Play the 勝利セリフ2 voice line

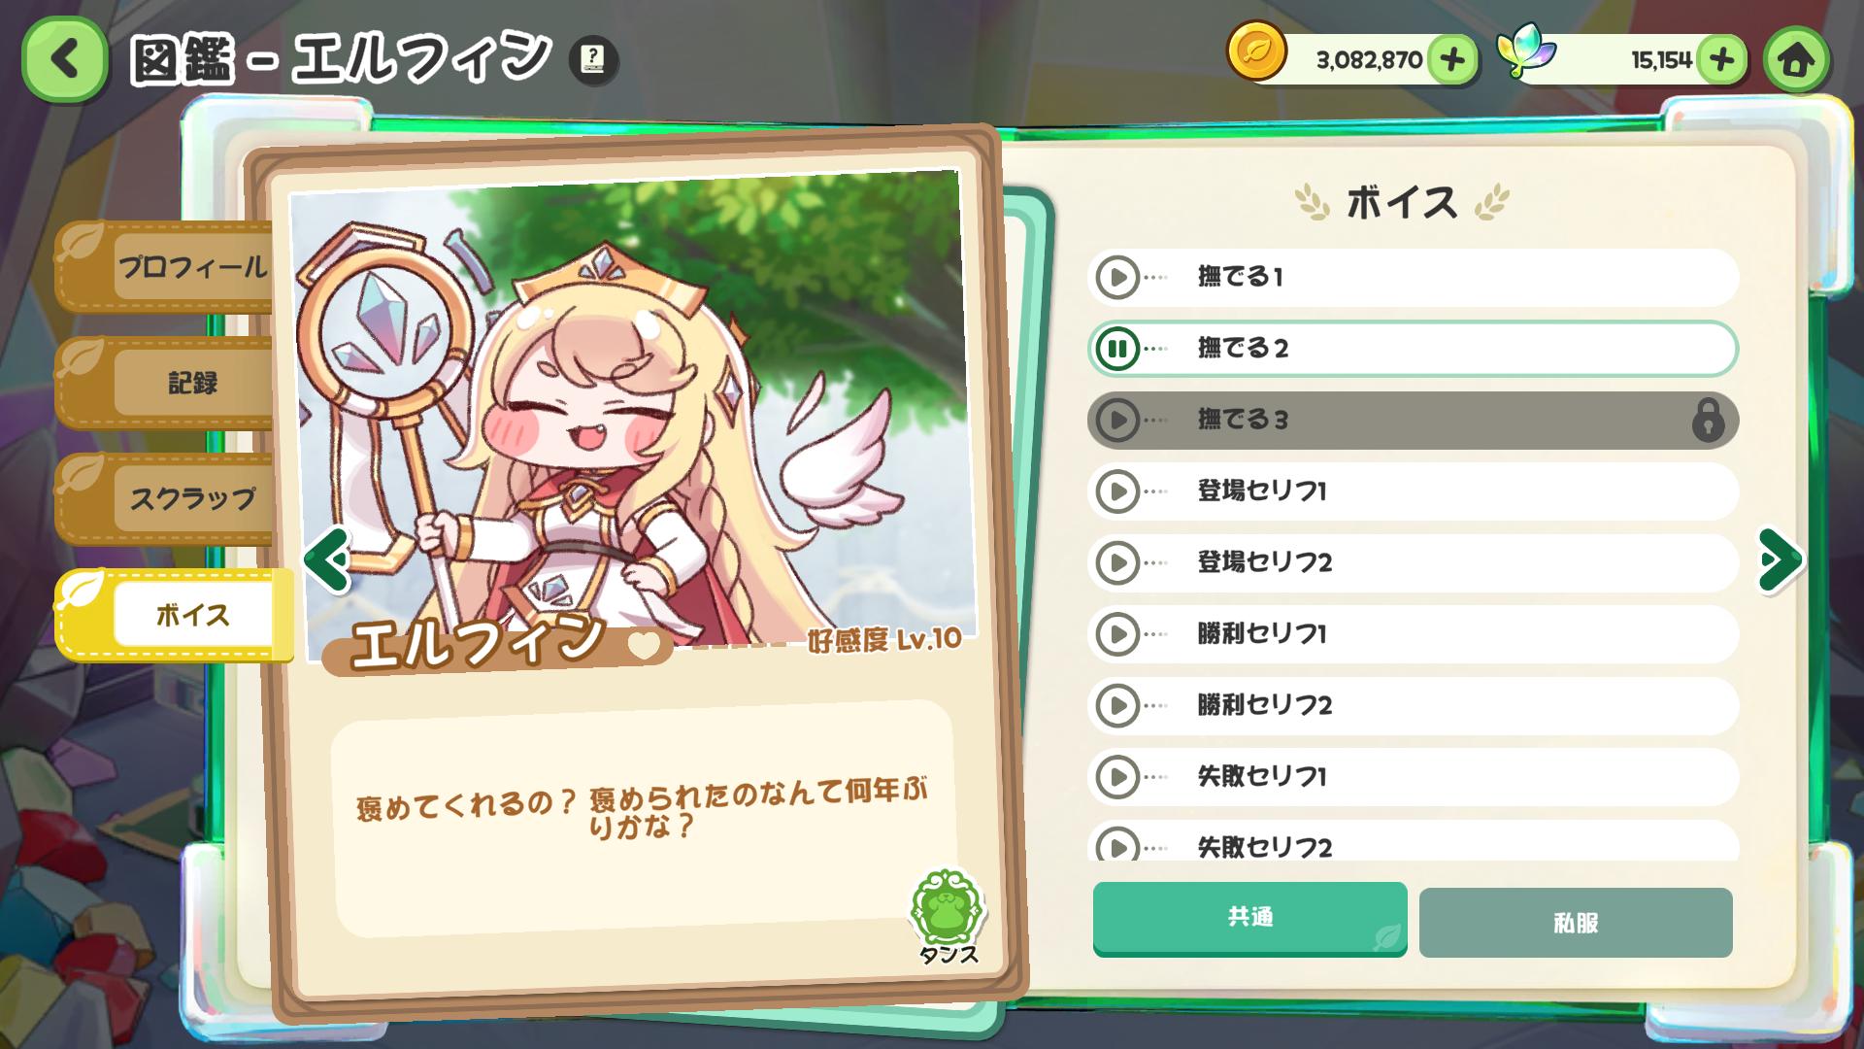click(x=1117, y=705)
